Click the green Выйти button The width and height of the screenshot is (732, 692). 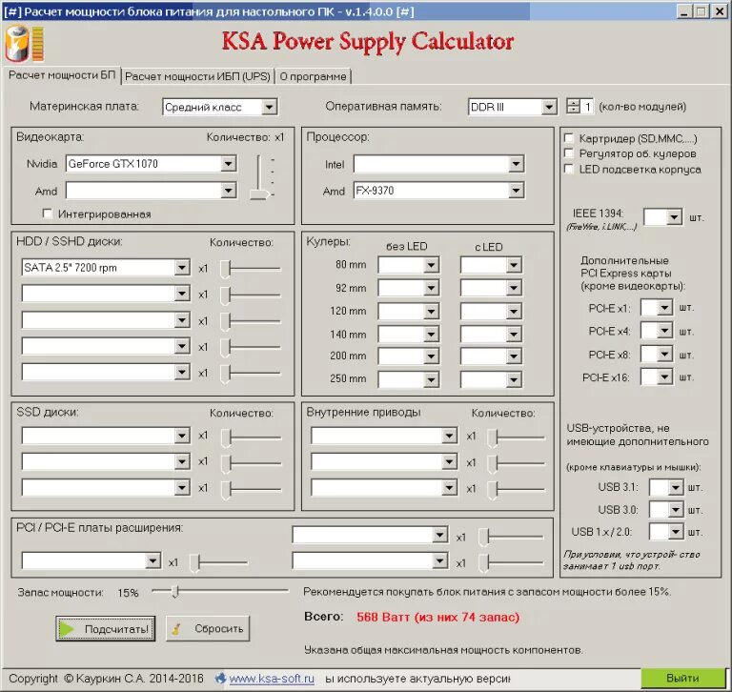(x=682, y=678)
